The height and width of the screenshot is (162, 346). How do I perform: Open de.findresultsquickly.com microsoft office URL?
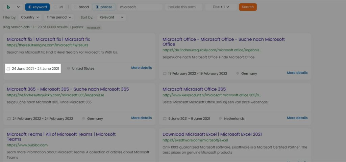click(212, 50)
